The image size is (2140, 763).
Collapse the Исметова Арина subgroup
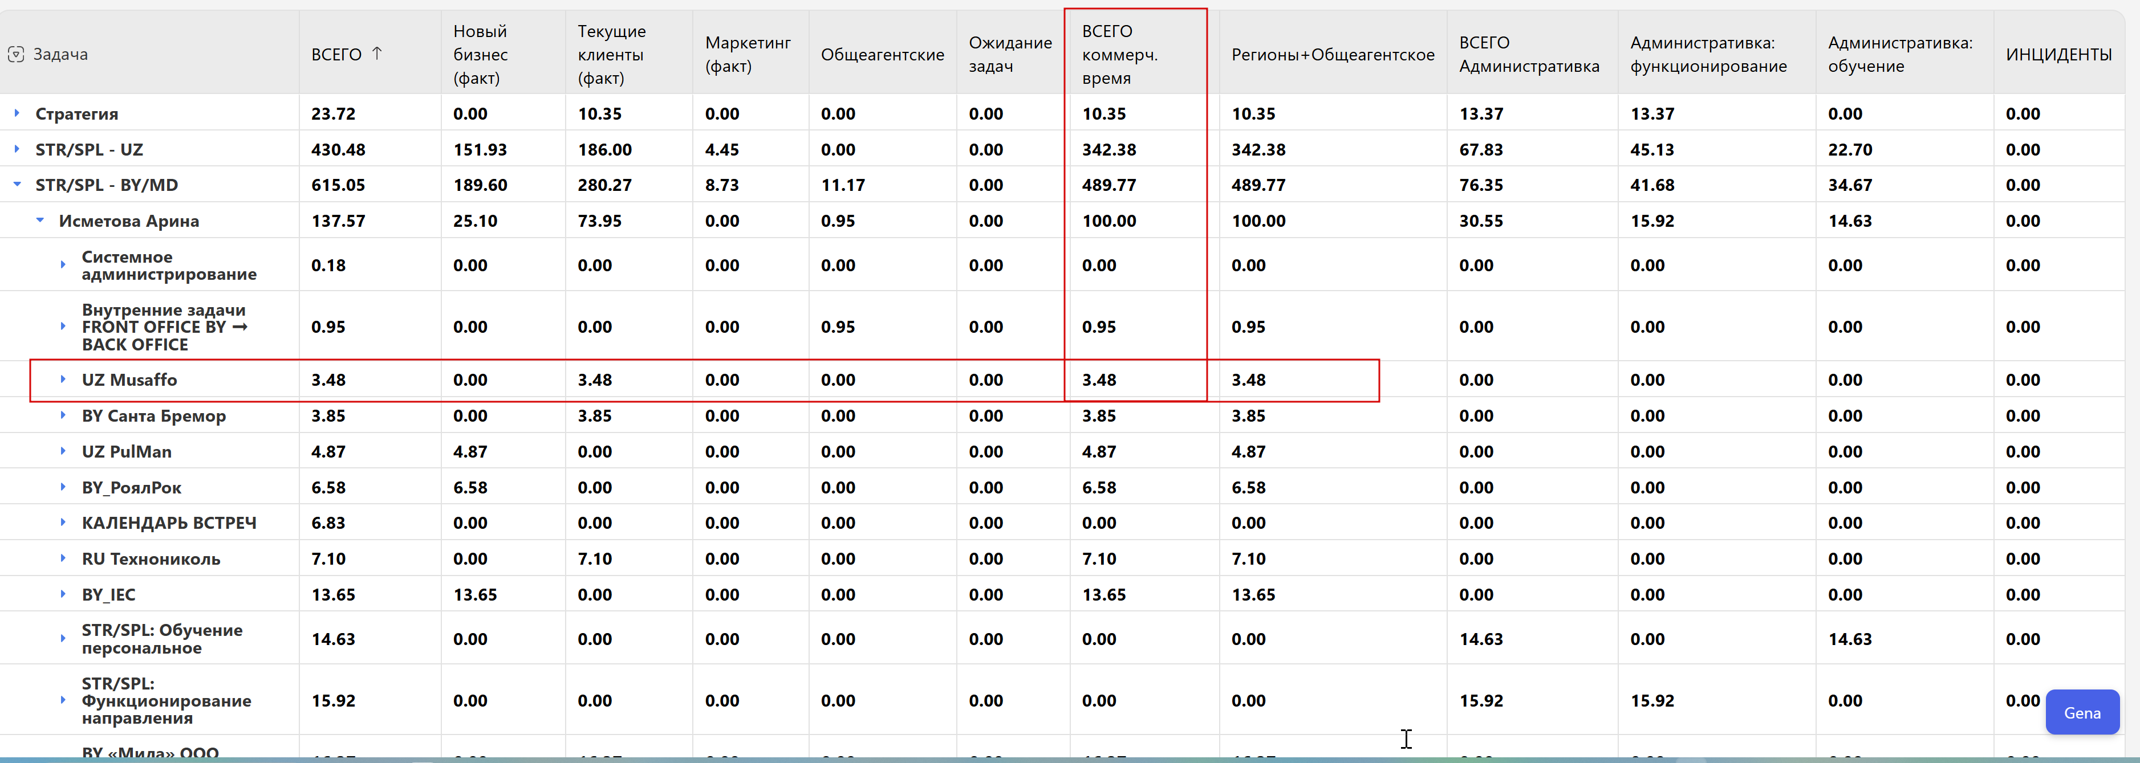(x=40, y=220)
